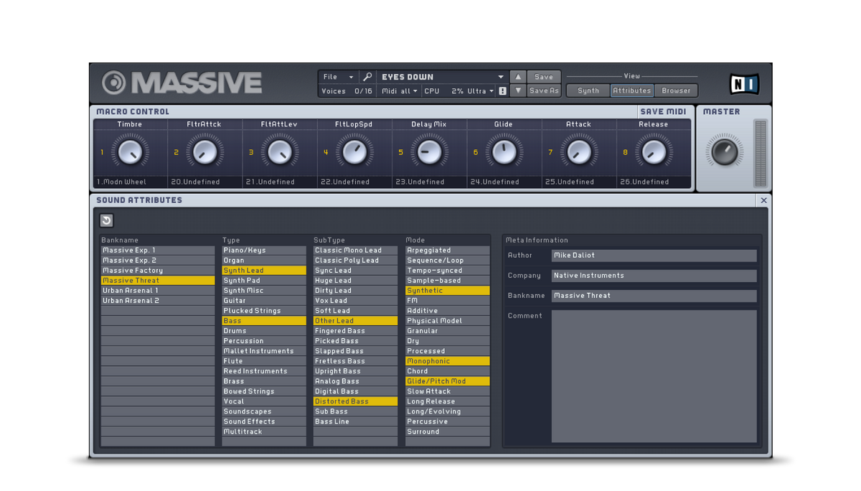Toggle Other Lead subtype attribute
Viewport: 861px width, 491px height.
pos(355,321)
